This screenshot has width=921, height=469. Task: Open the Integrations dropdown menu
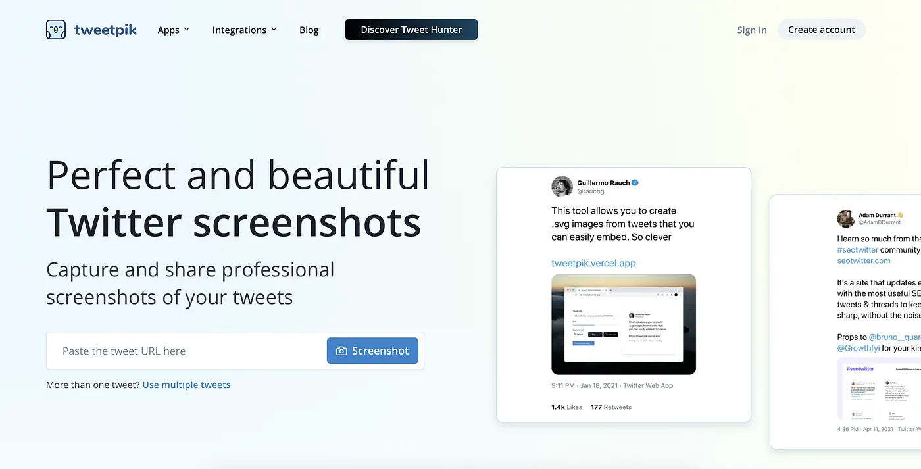point(245,30)
